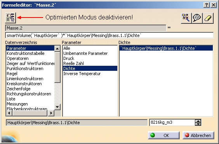Click the formula text input field
This screenshot has width=219, height=144.
109,35
